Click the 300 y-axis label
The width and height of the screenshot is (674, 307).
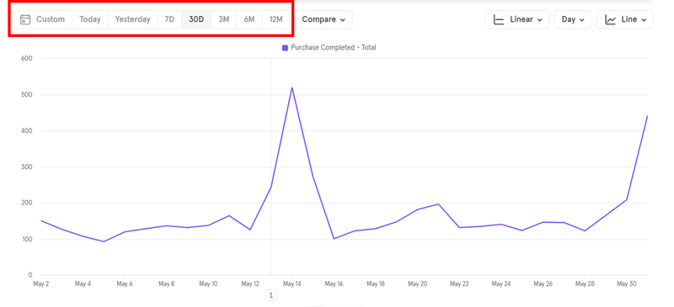tap(27, 167)
